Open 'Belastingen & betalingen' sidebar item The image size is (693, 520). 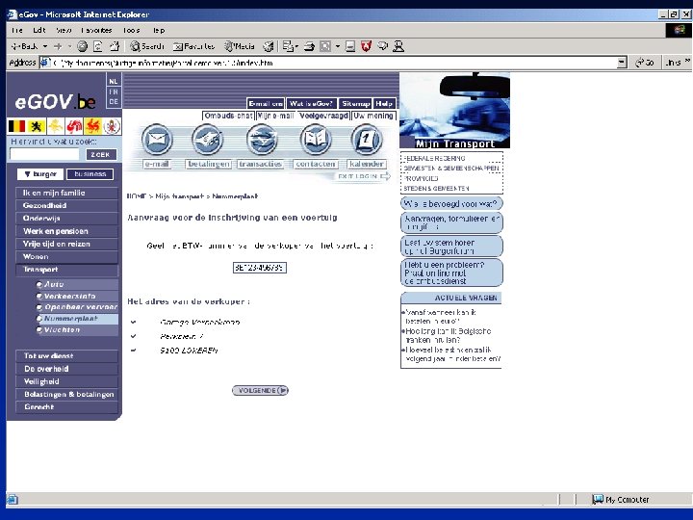(x=66, y=395)
